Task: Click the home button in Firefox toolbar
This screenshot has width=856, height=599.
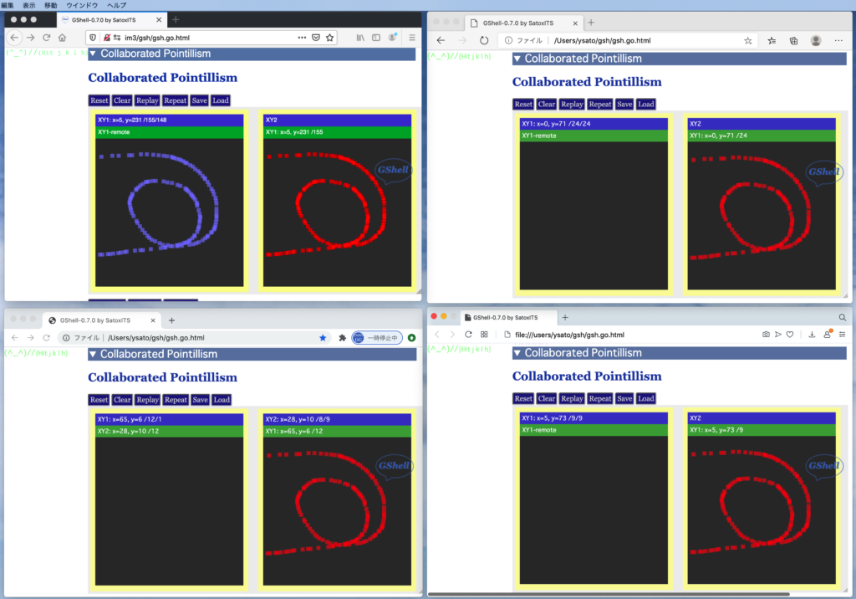Action: click(x=62, y=38)
